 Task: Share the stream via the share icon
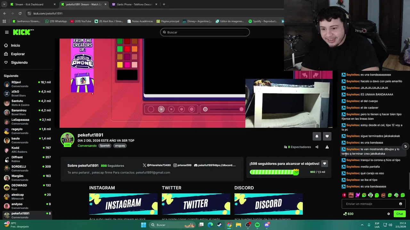tap(317, 147)
